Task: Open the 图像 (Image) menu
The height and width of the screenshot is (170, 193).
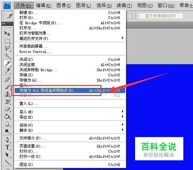Action: click(x=64, y=5)
